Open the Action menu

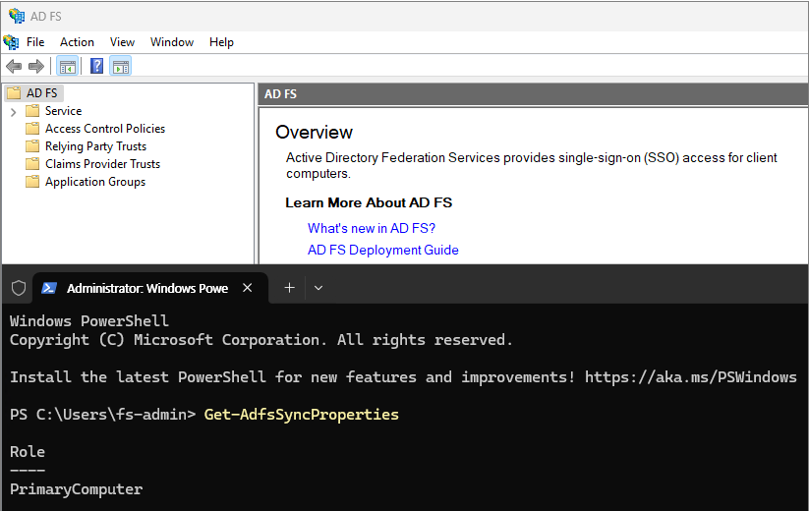(77, 42)
